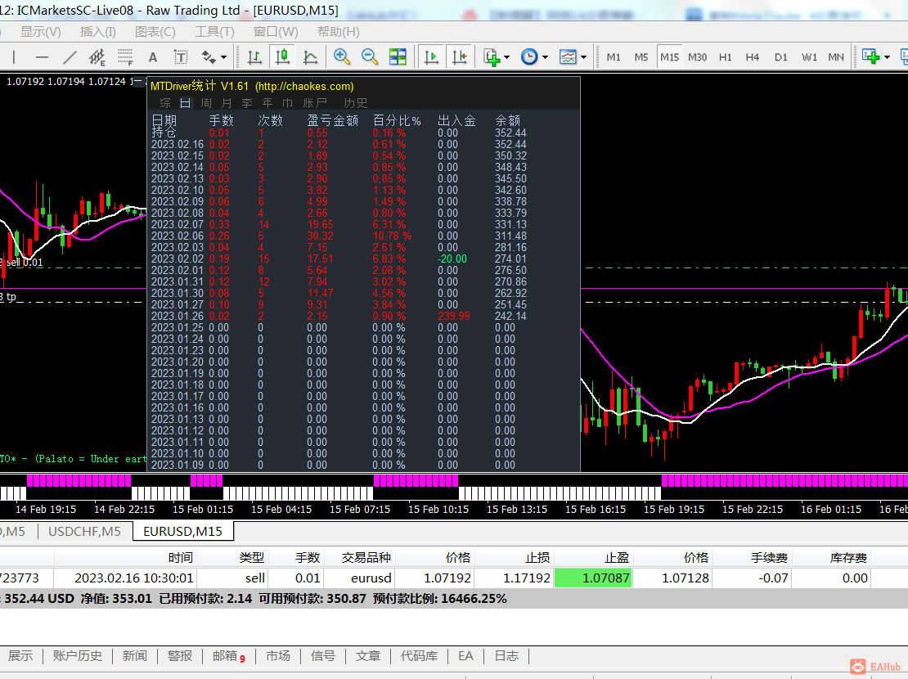Open the 帮助(H) menu
Image resolution: width=908 pixels, height=679 pixels.
338,32
